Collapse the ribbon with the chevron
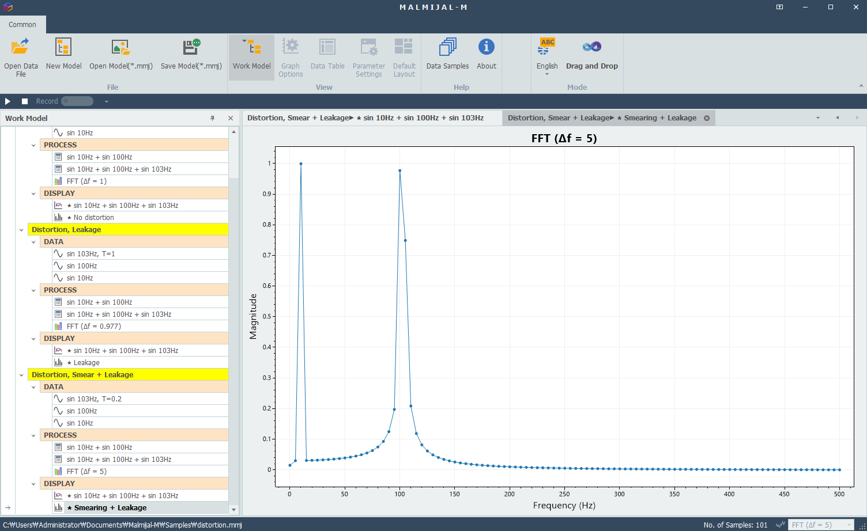867x531 pixels. tap(861, 86)
